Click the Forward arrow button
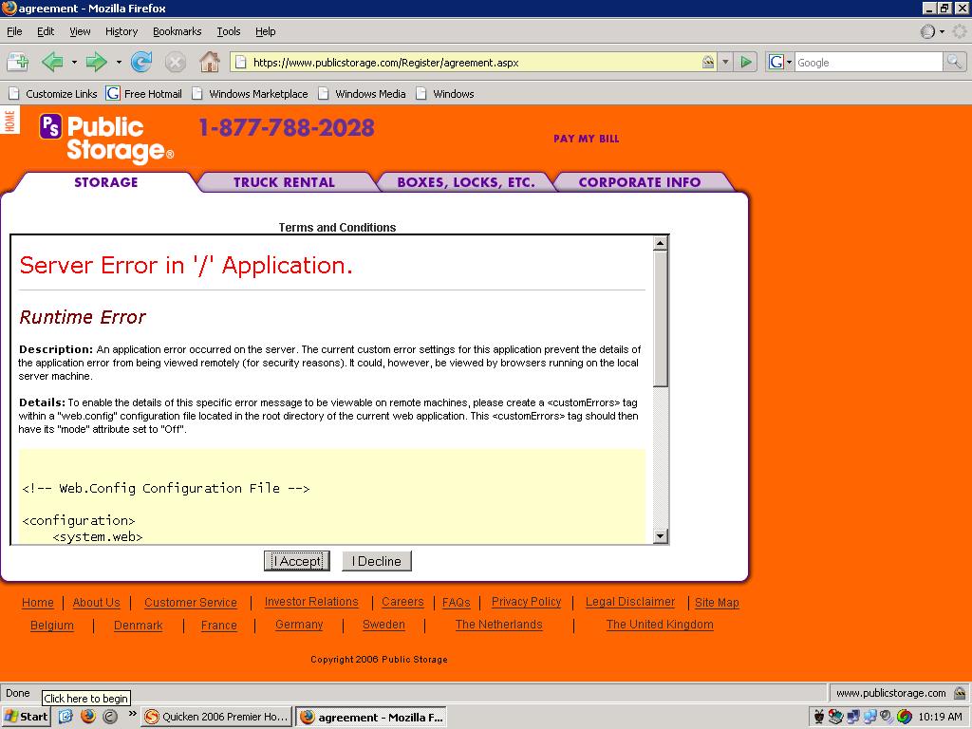 click(96, 63)
